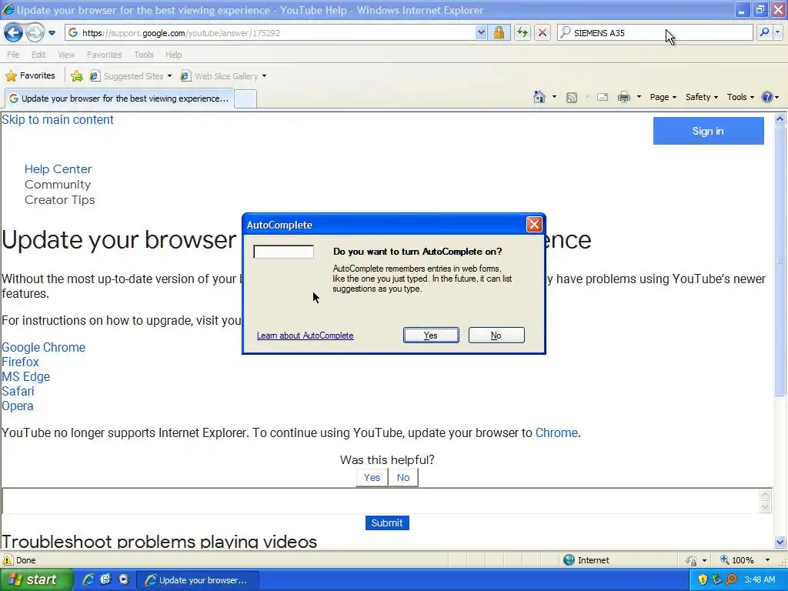Click the MS Edge link
The height and width of the screenshot is (591, 788).
(25, 376)
